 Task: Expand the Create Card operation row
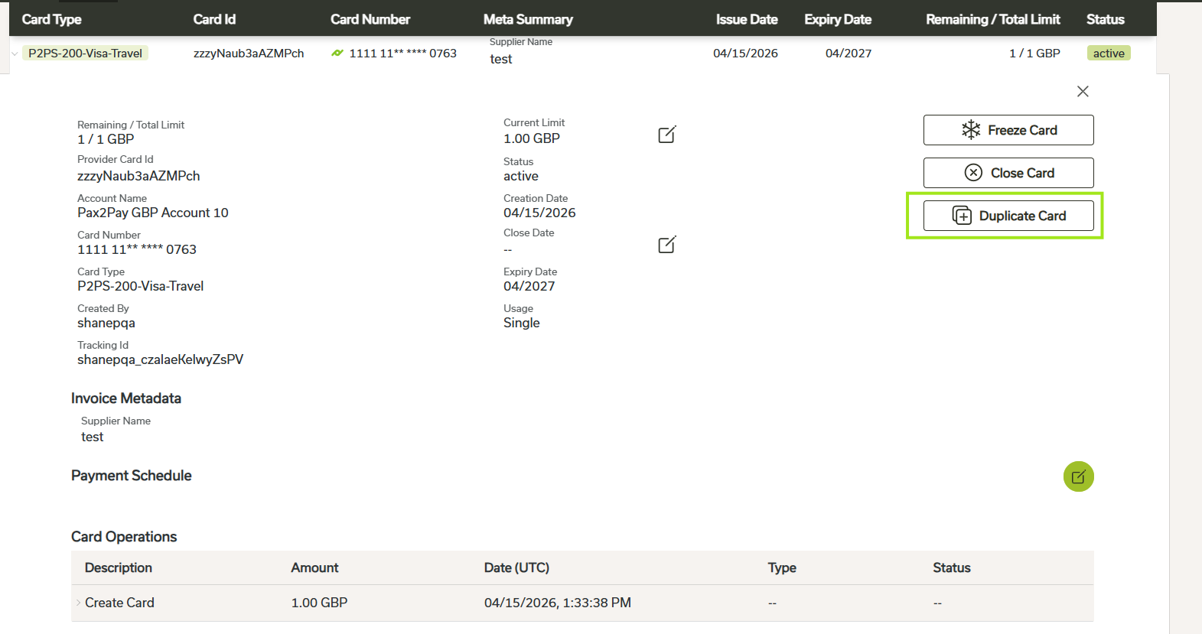point(78,603)
